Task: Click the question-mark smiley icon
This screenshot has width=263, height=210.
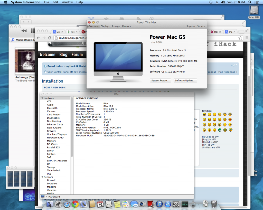Action: pos(230,125)
